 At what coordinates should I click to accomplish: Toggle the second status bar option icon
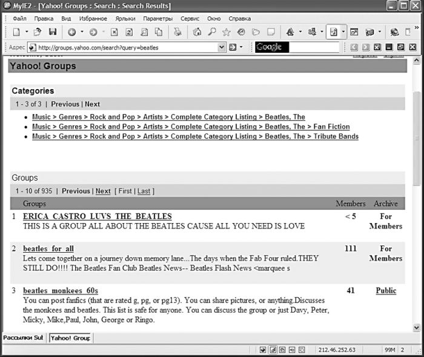click(x=273, y=350)
